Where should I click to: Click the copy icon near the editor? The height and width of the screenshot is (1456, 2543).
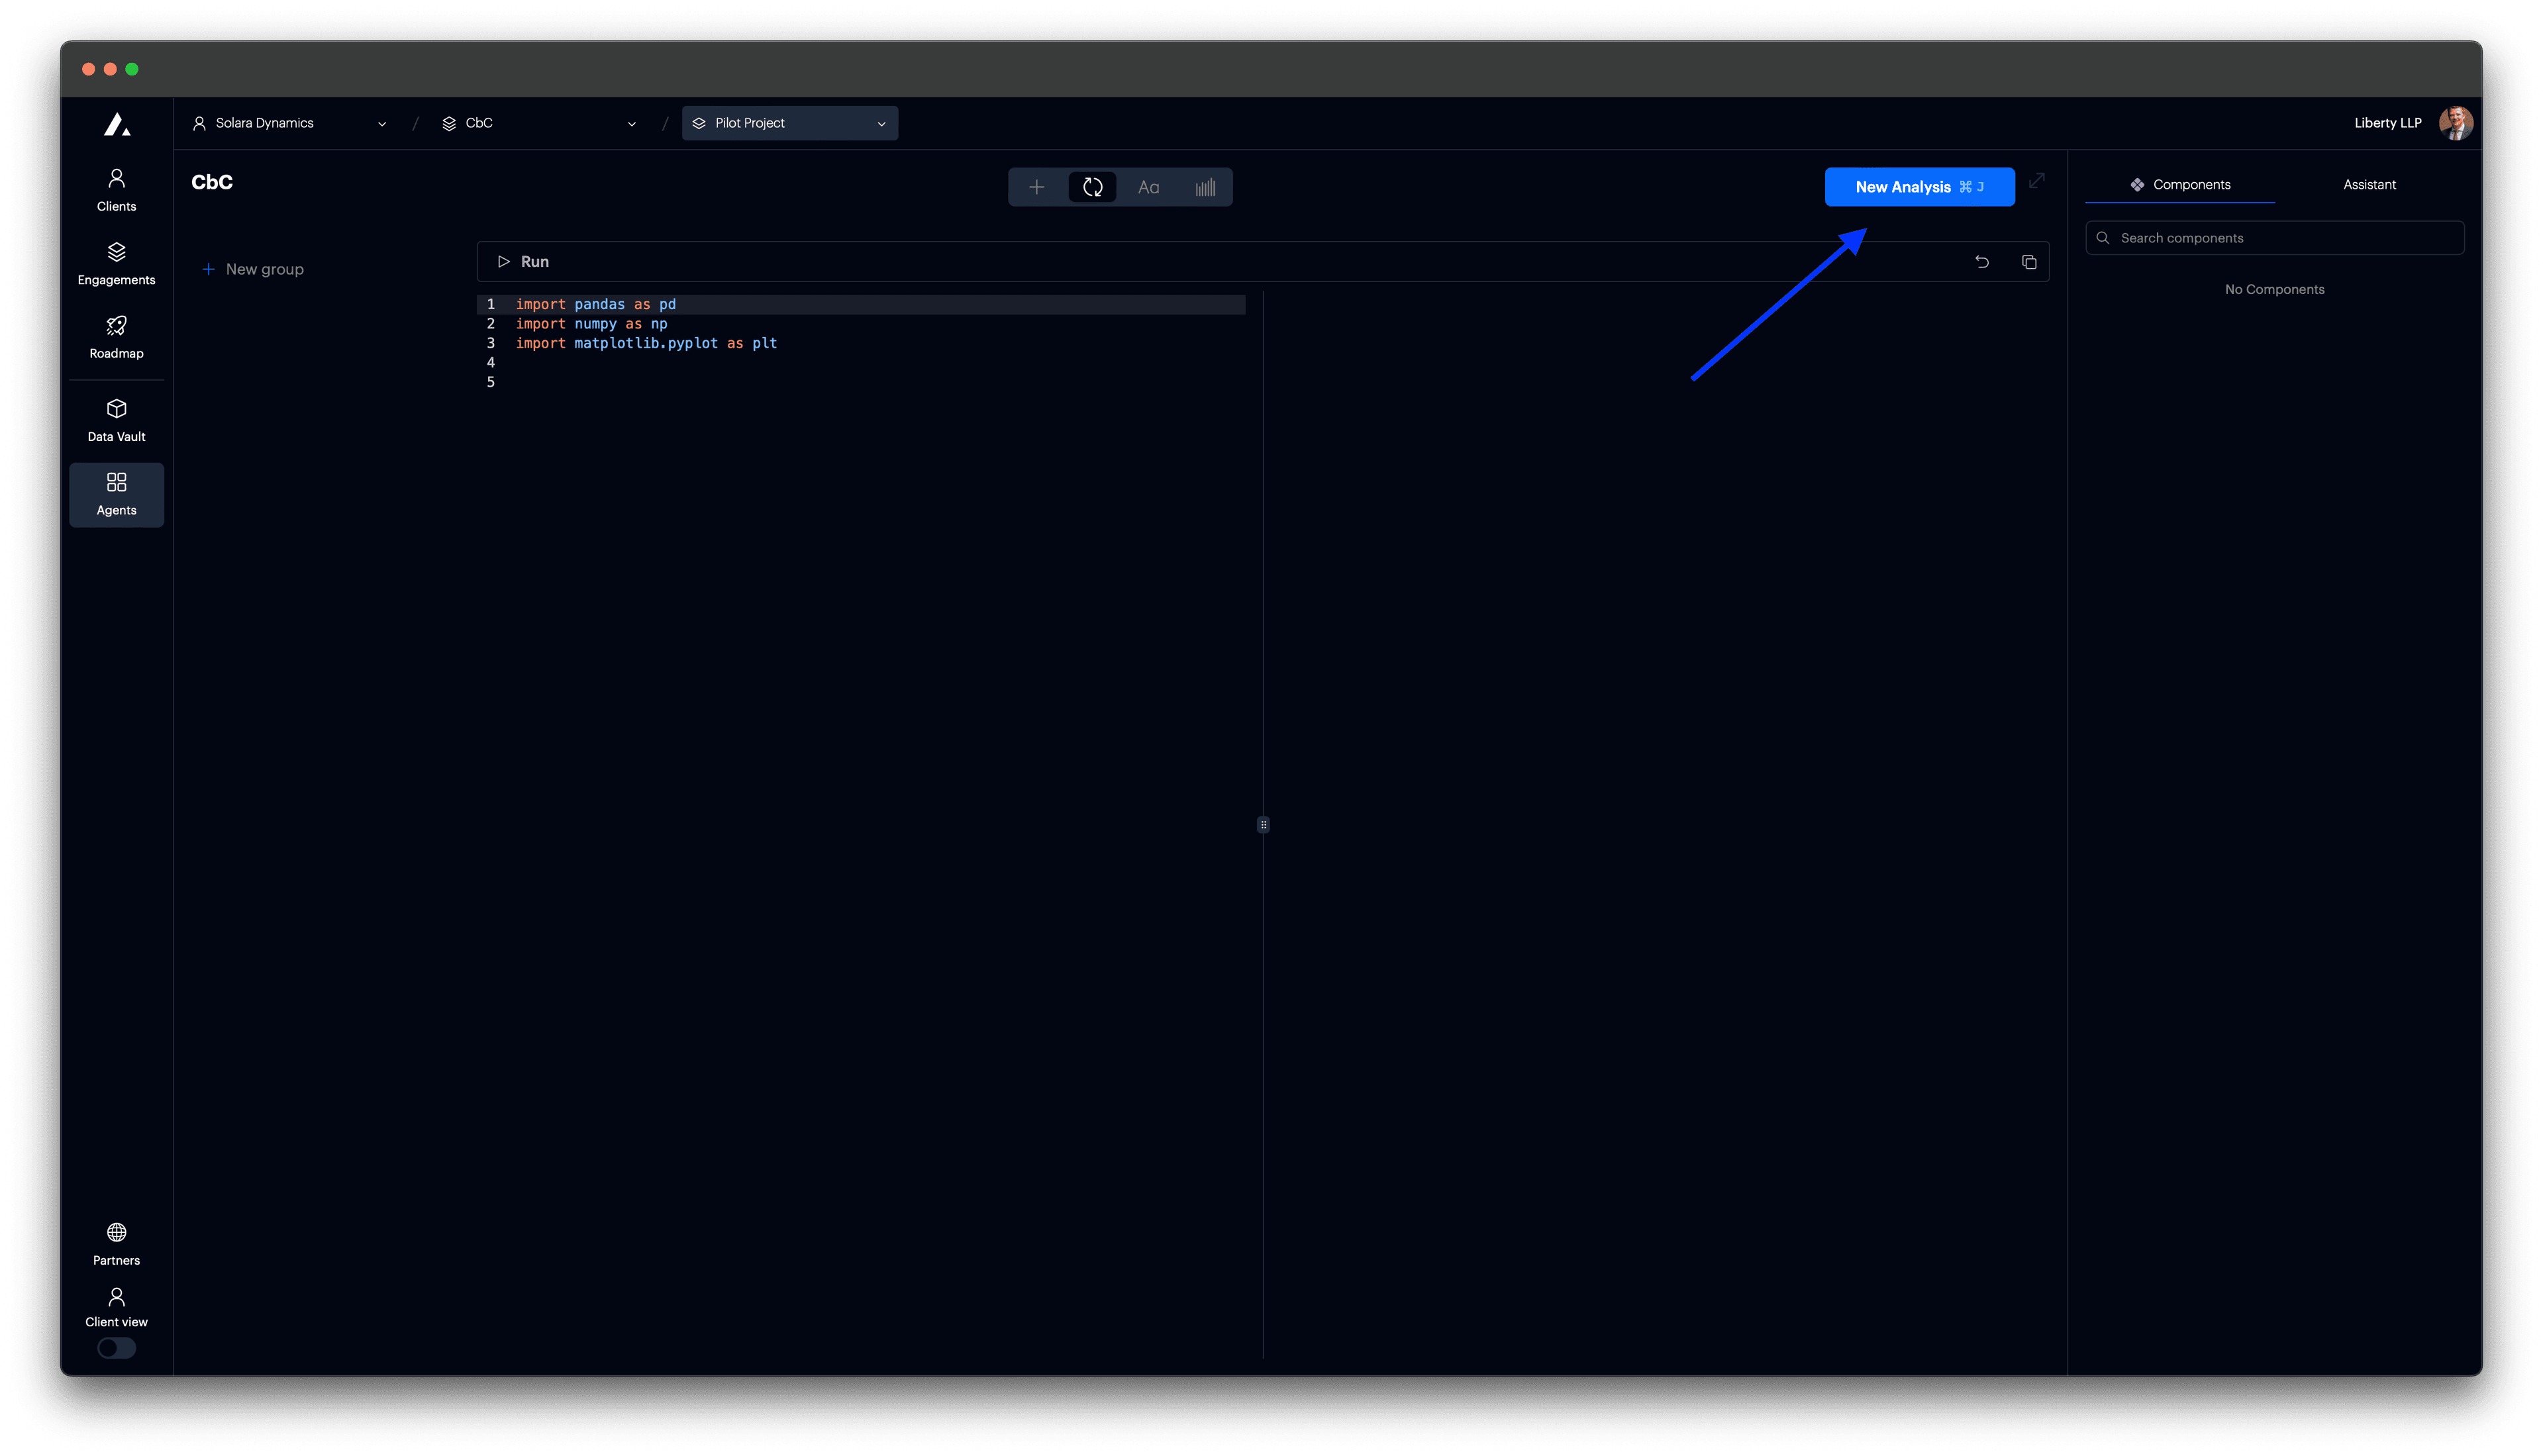(x=2029, y=261)
